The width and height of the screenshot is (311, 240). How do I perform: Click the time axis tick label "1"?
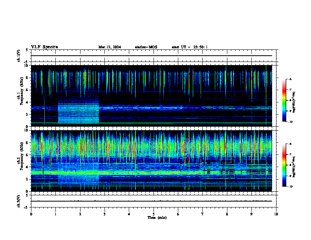pyautogui.click(x=55, y=214)
